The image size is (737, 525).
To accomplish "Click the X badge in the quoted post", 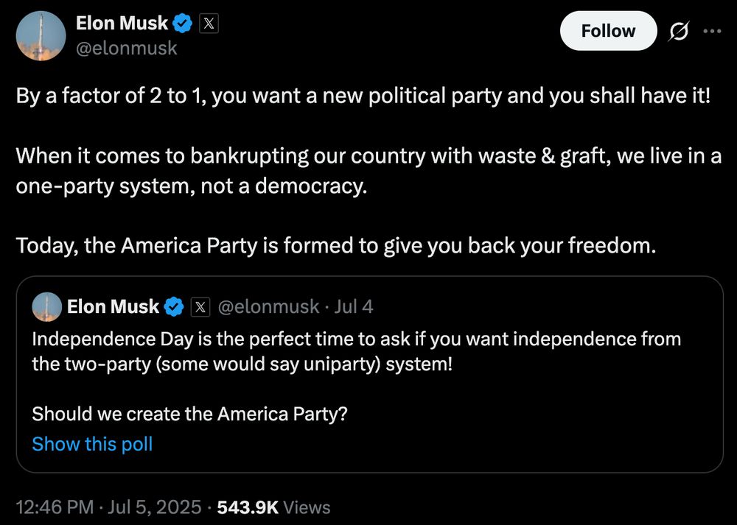I will [x=200, y=307].
